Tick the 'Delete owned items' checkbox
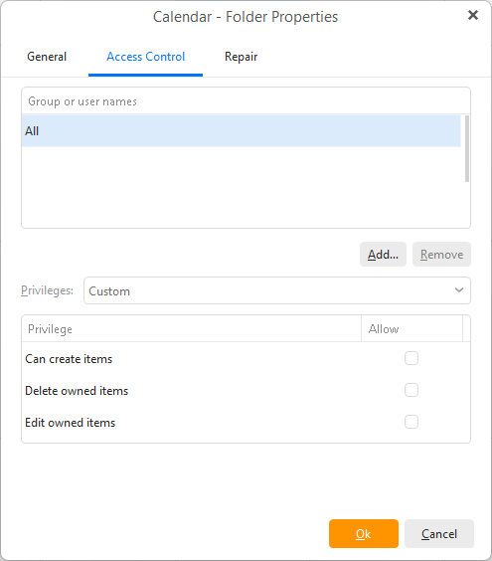Viewport: 492px width, 561px height. (411, 390)
